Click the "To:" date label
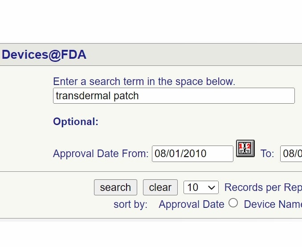302x247 pixels. 267,154
